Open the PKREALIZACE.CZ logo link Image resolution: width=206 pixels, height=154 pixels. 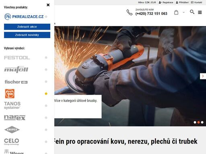pos(24,16)
